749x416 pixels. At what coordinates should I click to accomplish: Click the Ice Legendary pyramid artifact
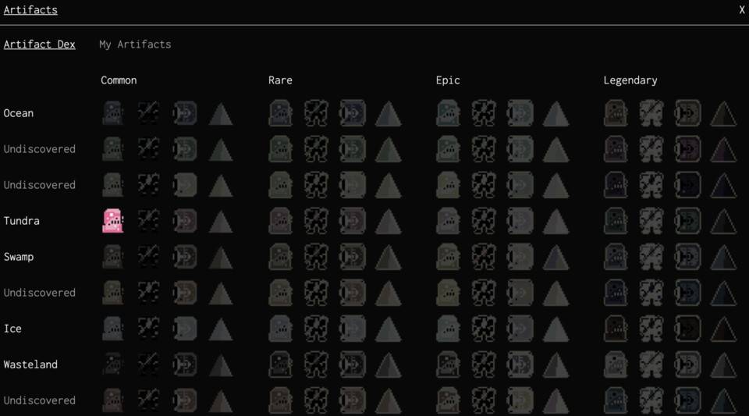click(723, 329)
